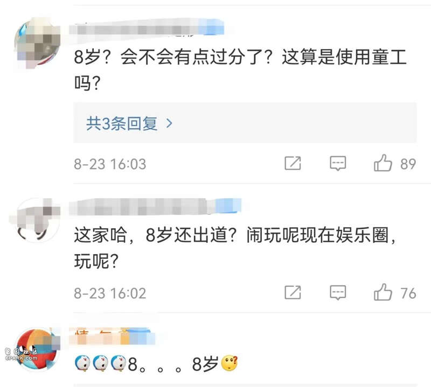Like the comment with 89 likes
This screenshot has width=431, height=387.
[x=383, y=163]
